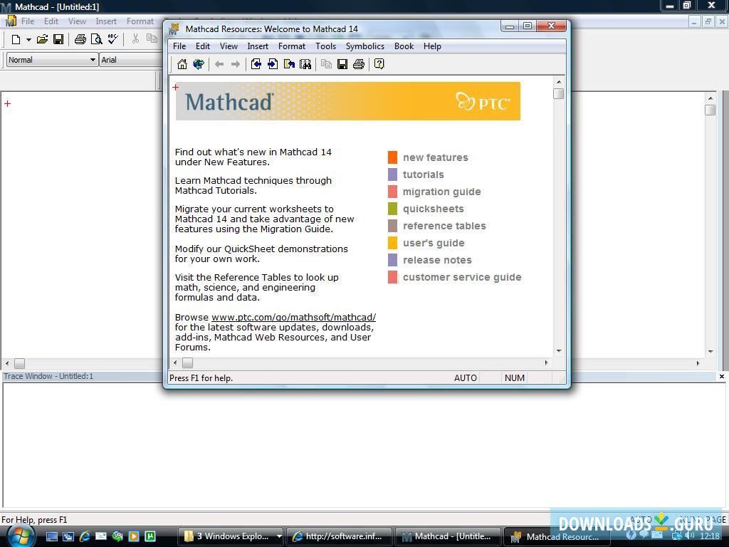Screen dimensions: 729x547
Task: Click horizontal scrollbar thumb in Resources window
Action: pos(187,363)
